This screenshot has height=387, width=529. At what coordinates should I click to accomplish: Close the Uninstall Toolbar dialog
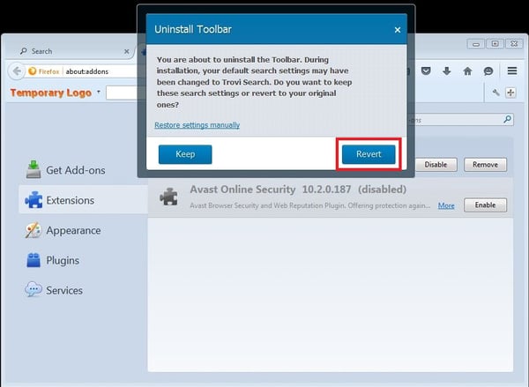398,30
